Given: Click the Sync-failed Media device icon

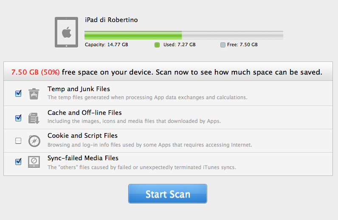Looking at the screenshot, I should [34, 162].
